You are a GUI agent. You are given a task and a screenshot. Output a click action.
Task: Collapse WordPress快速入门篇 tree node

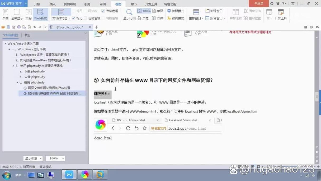(x=5, y=44)
